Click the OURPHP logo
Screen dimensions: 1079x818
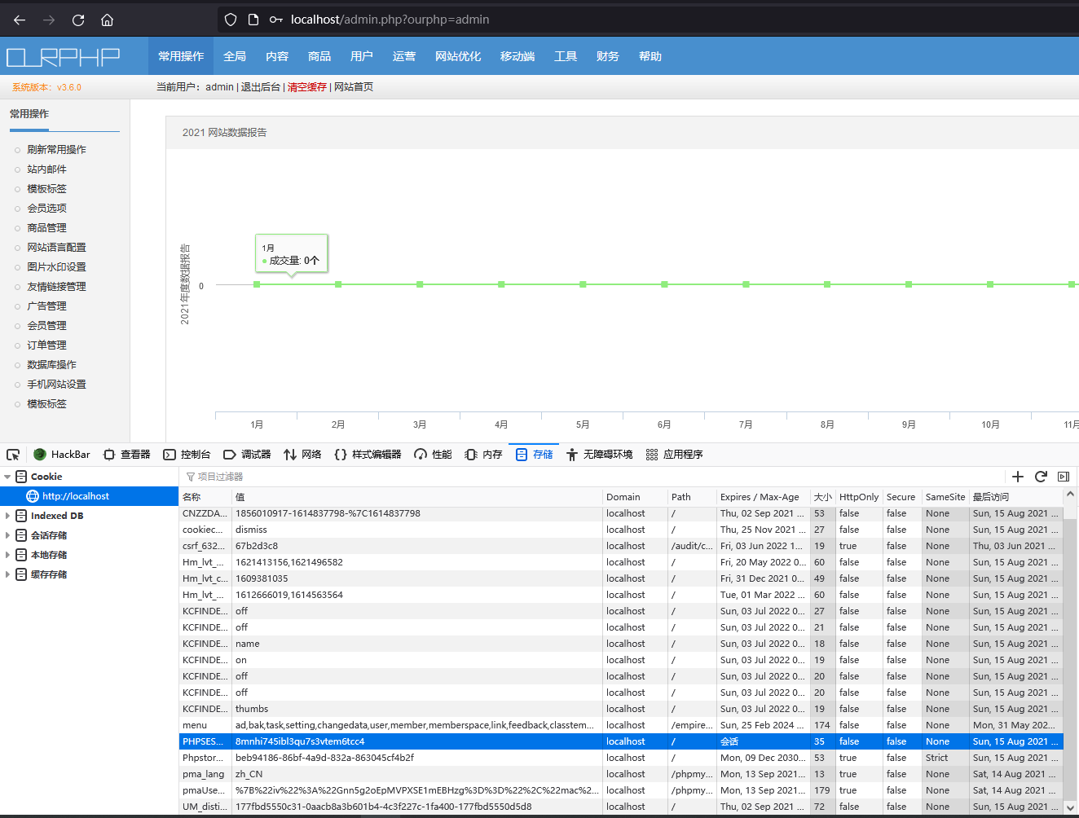click(63, 57)
